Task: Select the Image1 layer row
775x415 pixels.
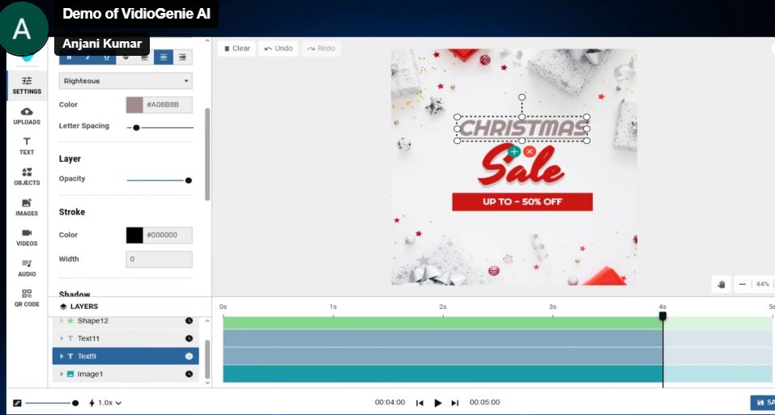Action: (x=126, y=374)
